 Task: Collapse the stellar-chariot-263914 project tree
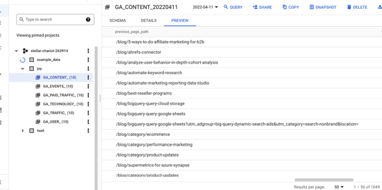pos(16,51)
